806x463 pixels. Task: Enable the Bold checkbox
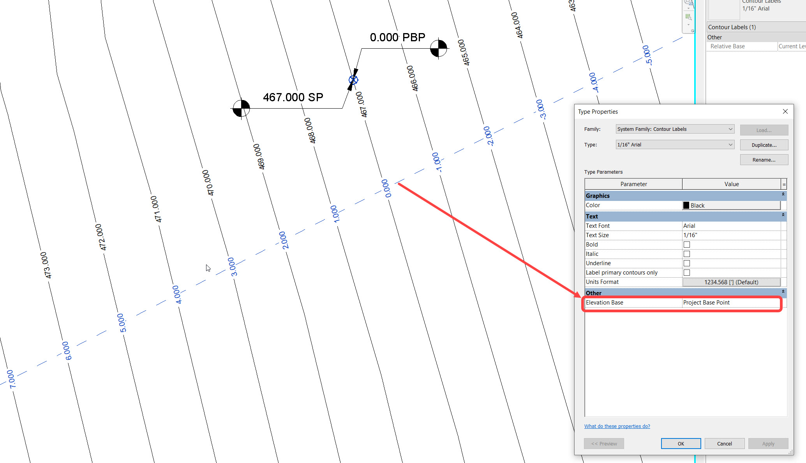click(x=686, y=244)
